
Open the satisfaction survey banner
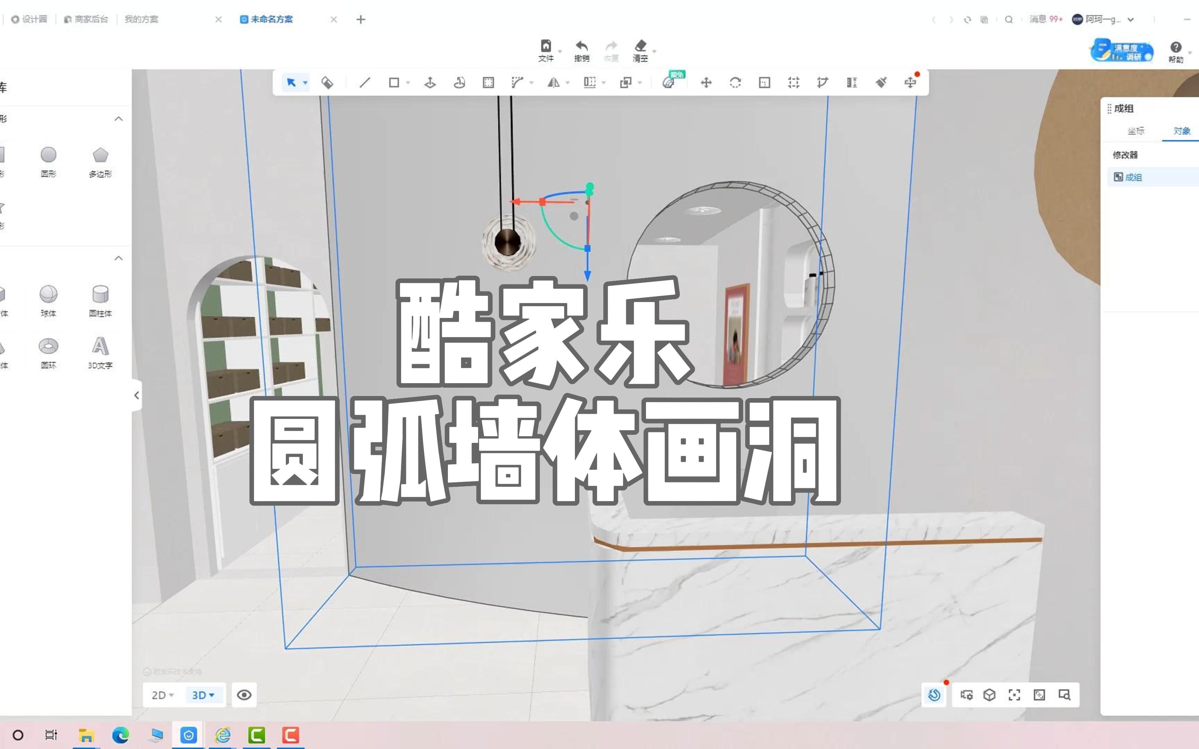point(1122,51)
